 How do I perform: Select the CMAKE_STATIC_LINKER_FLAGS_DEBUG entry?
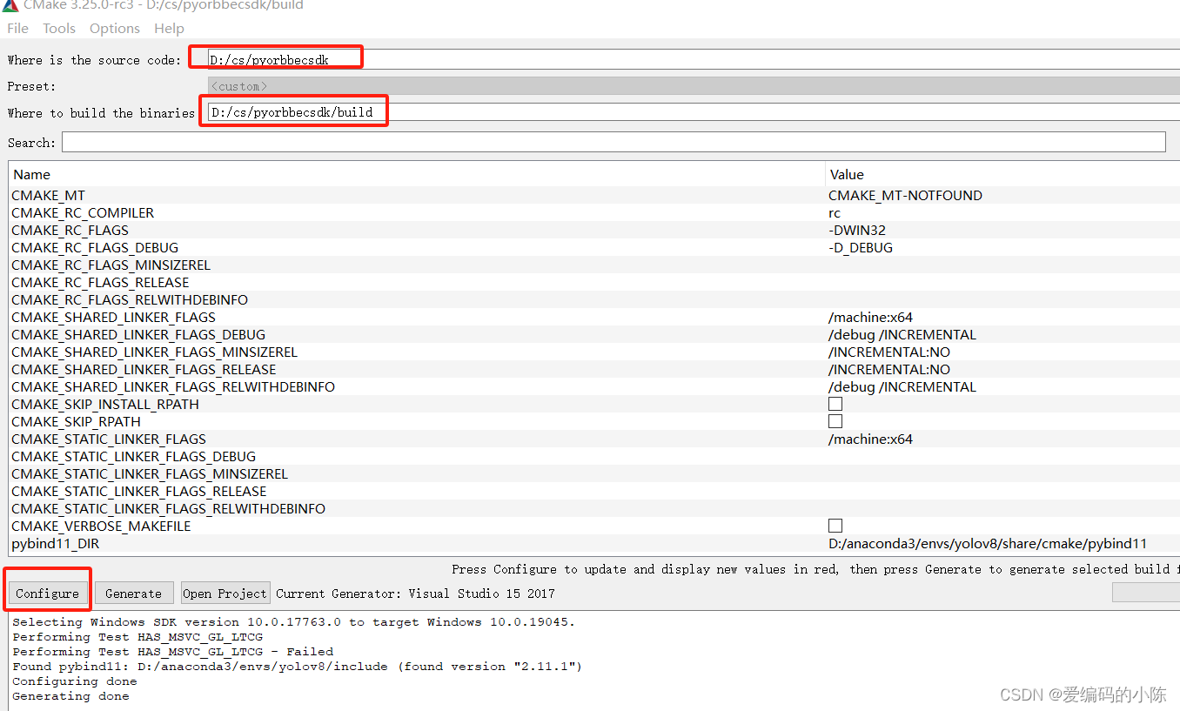[133, 456]
